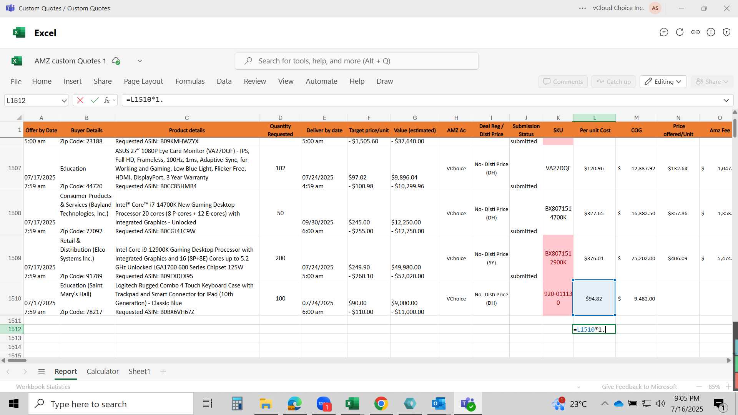738x415 pixels.
Task: Open the notification center icon
Action: [x=719, y=404]
